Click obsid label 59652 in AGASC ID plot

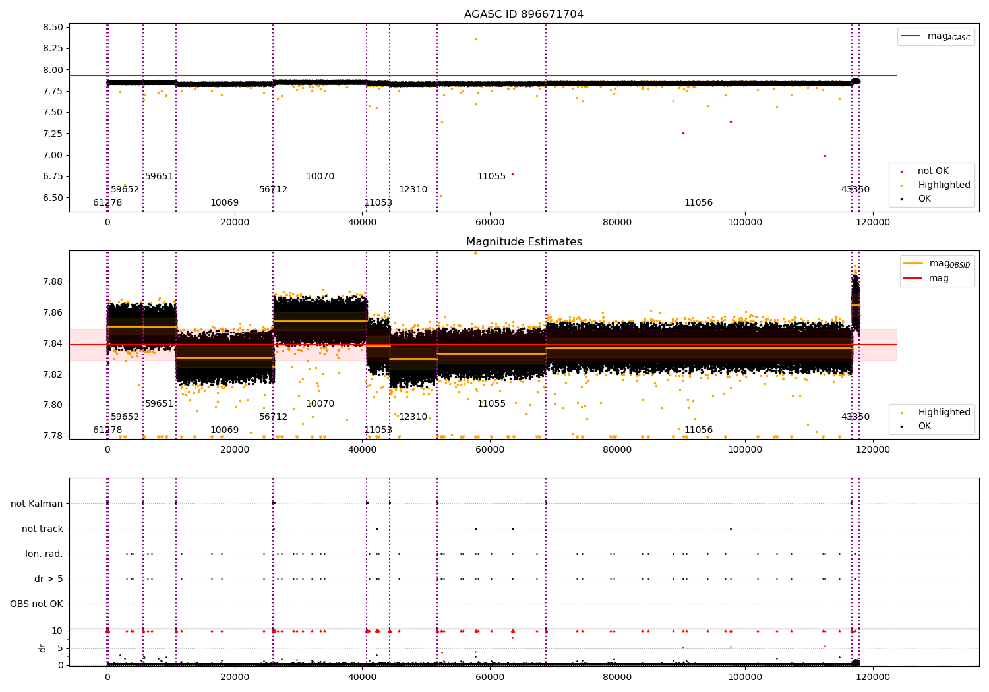(x=125, y=190)
